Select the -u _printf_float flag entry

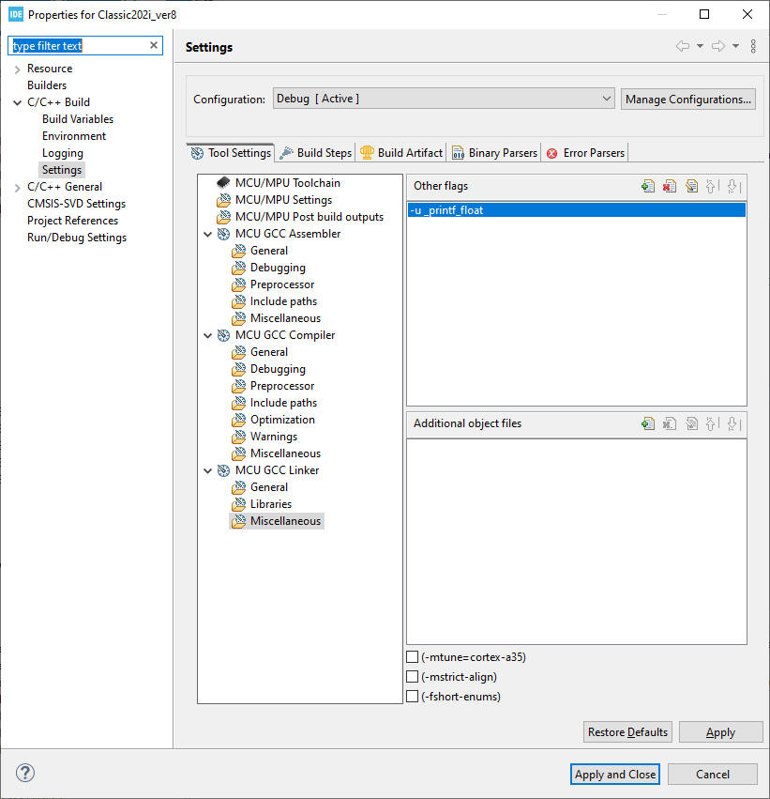coord(576,210)
